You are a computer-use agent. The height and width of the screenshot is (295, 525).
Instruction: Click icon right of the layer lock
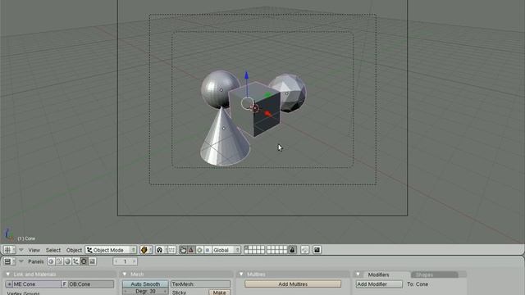pos(304,250)
